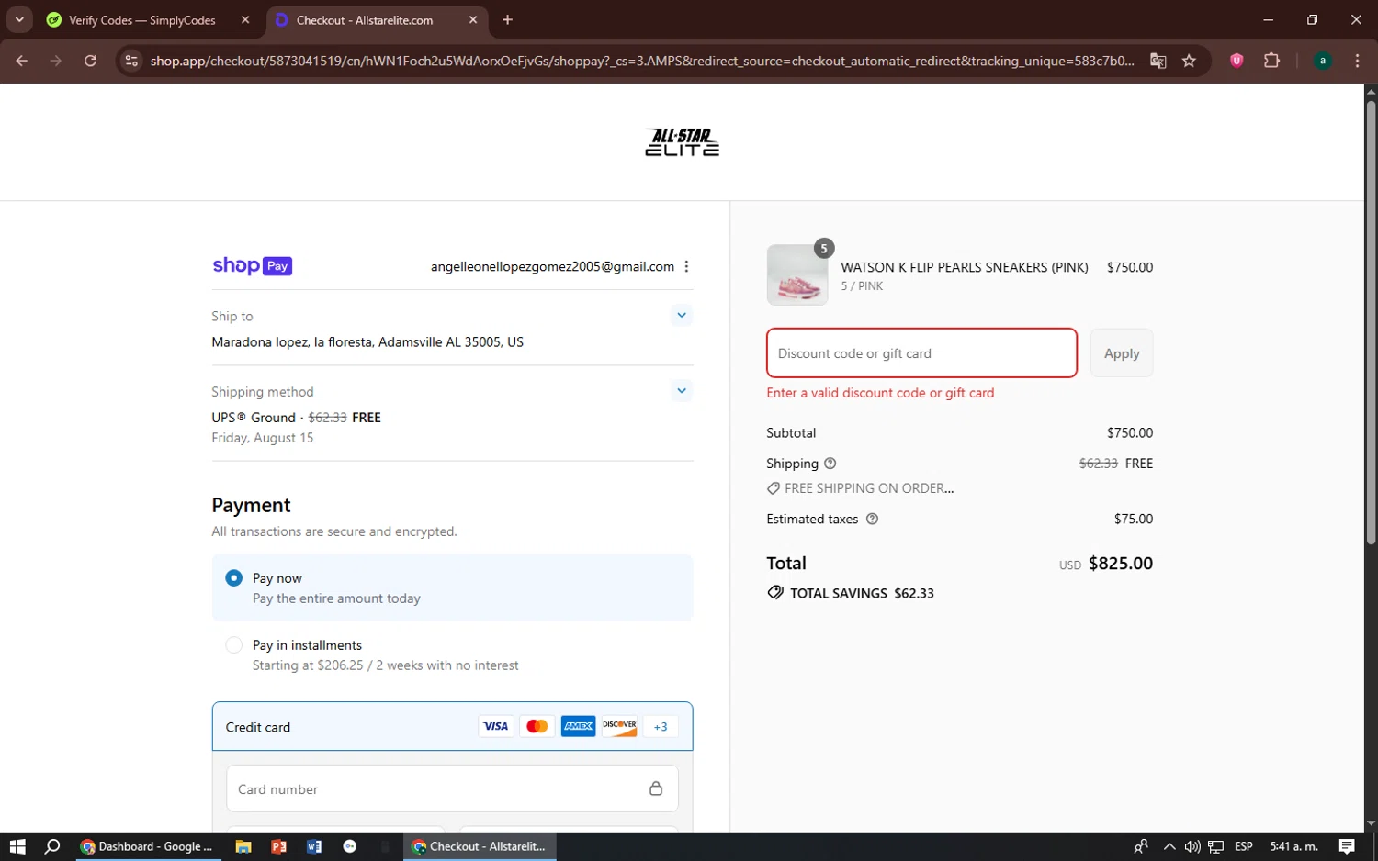Click the FREE SHIPPING ON ORDER tag

(x=861, y=488)
